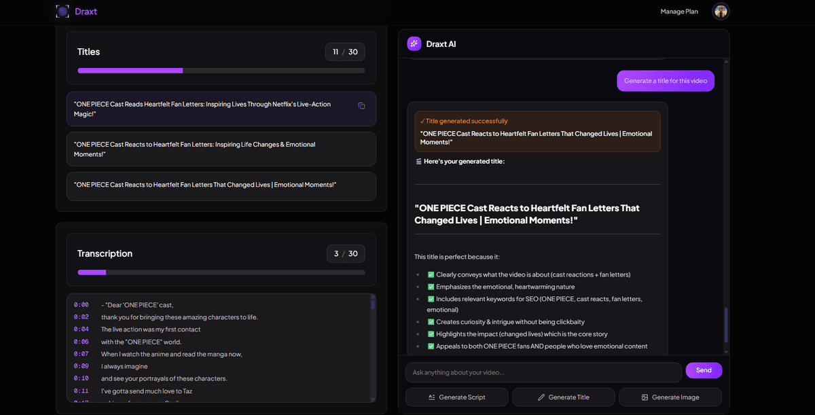Copy the first generated title

pyautogui.click(x=361, y=106)
